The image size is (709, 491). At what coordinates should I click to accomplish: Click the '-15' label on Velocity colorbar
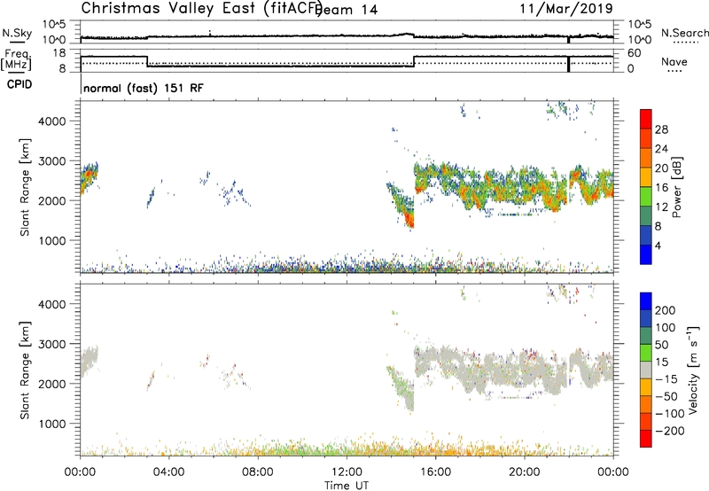(666, 379)
